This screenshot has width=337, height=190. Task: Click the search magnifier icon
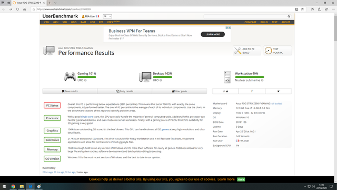coord(289,16)
